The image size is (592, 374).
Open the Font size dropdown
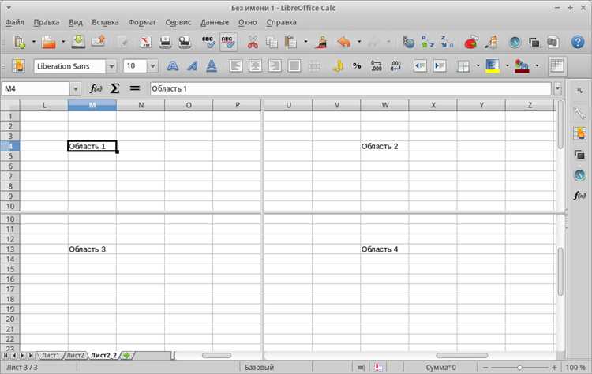click(x=152, y=66)
